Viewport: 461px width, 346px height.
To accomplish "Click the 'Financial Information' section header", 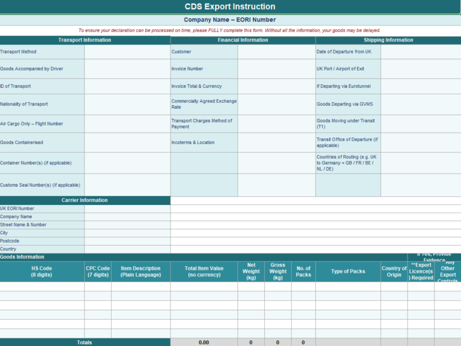I will tap(243, 40).
